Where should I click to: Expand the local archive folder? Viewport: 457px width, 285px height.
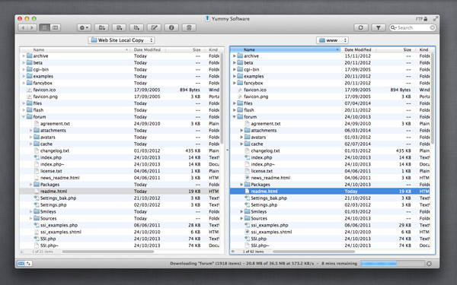(24, 55)
